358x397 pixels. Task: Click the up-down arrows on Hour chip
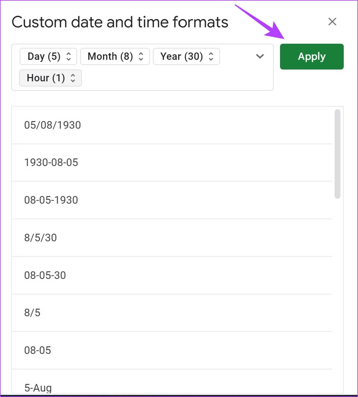point(73,78)
